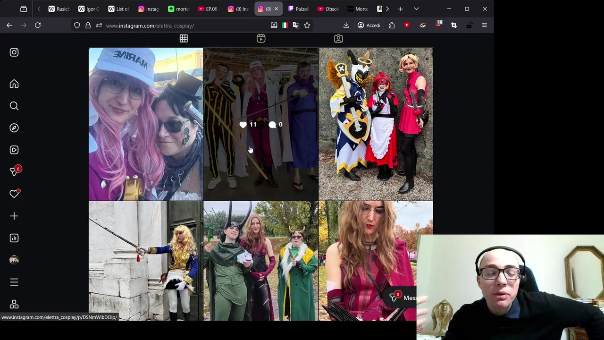
Task: Click the Italian flag icon in address bar
Action: [x=285, y=25]
